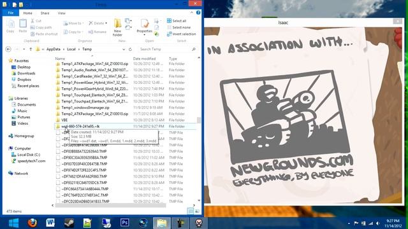The height and width of the screenshot is (229, 408).
Task: Go back with the Back arrow
Action: 8,49
